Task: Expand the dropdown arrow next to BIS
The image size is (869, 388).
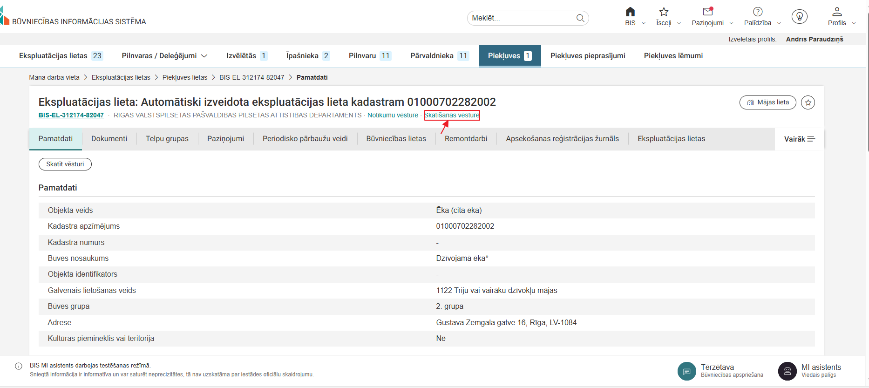Action: [x=644, y=23]
